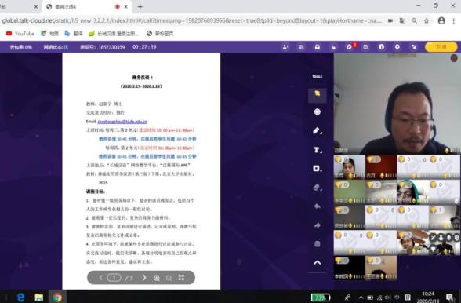461x303 pixels.
Task: Click the class timer 00:27:19
Action: 144,47
